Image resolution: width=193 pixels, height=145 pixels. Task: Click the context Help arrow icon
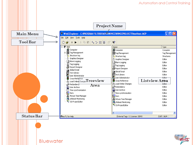point(114,42)
